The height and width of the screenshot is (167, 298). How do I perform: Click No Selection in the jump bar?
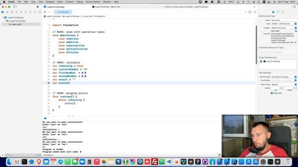100,16
